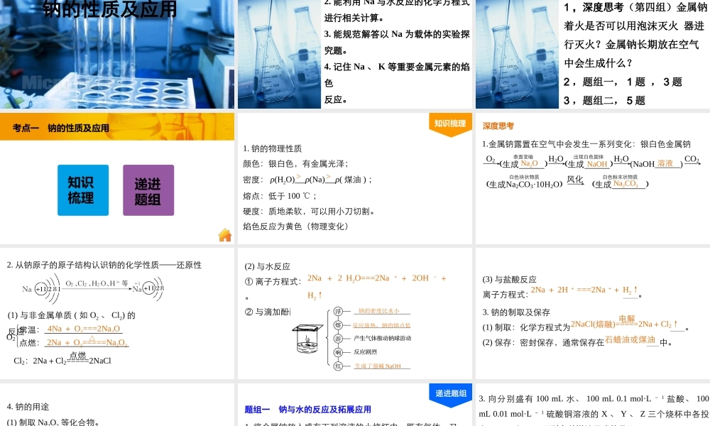710x426 pixels.
Task: Click the flask image on the objectives slide
Action: [279, 55]
